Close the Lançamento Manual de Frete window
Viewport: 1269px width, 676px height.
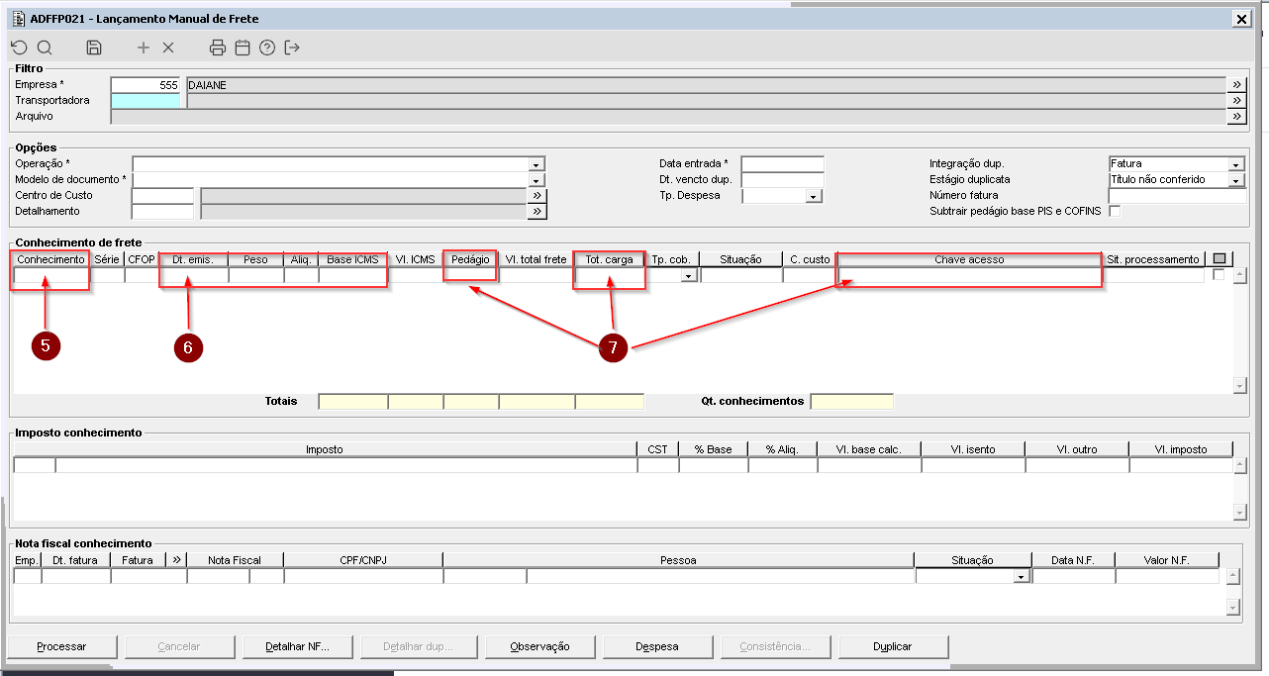click(1240, 19)
